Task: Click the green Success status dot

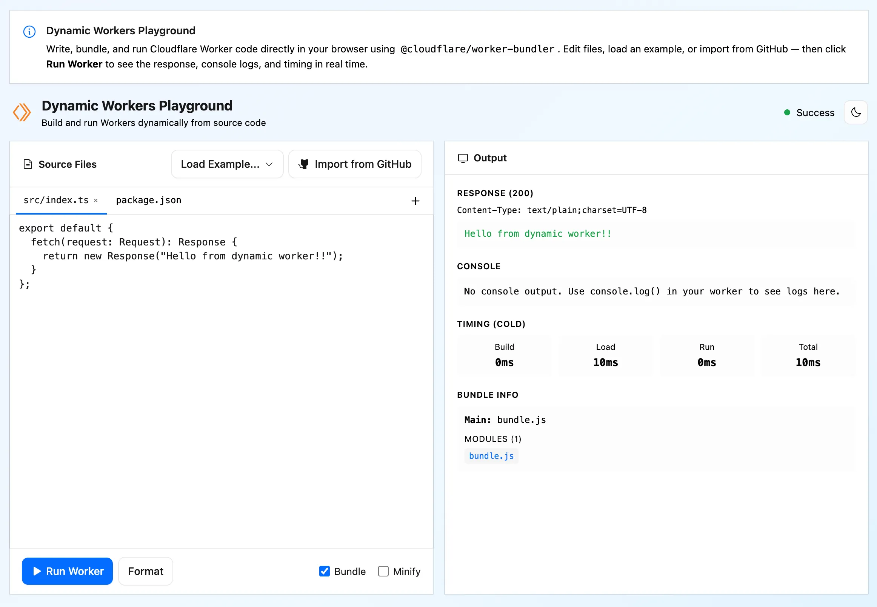Action: 787,113
